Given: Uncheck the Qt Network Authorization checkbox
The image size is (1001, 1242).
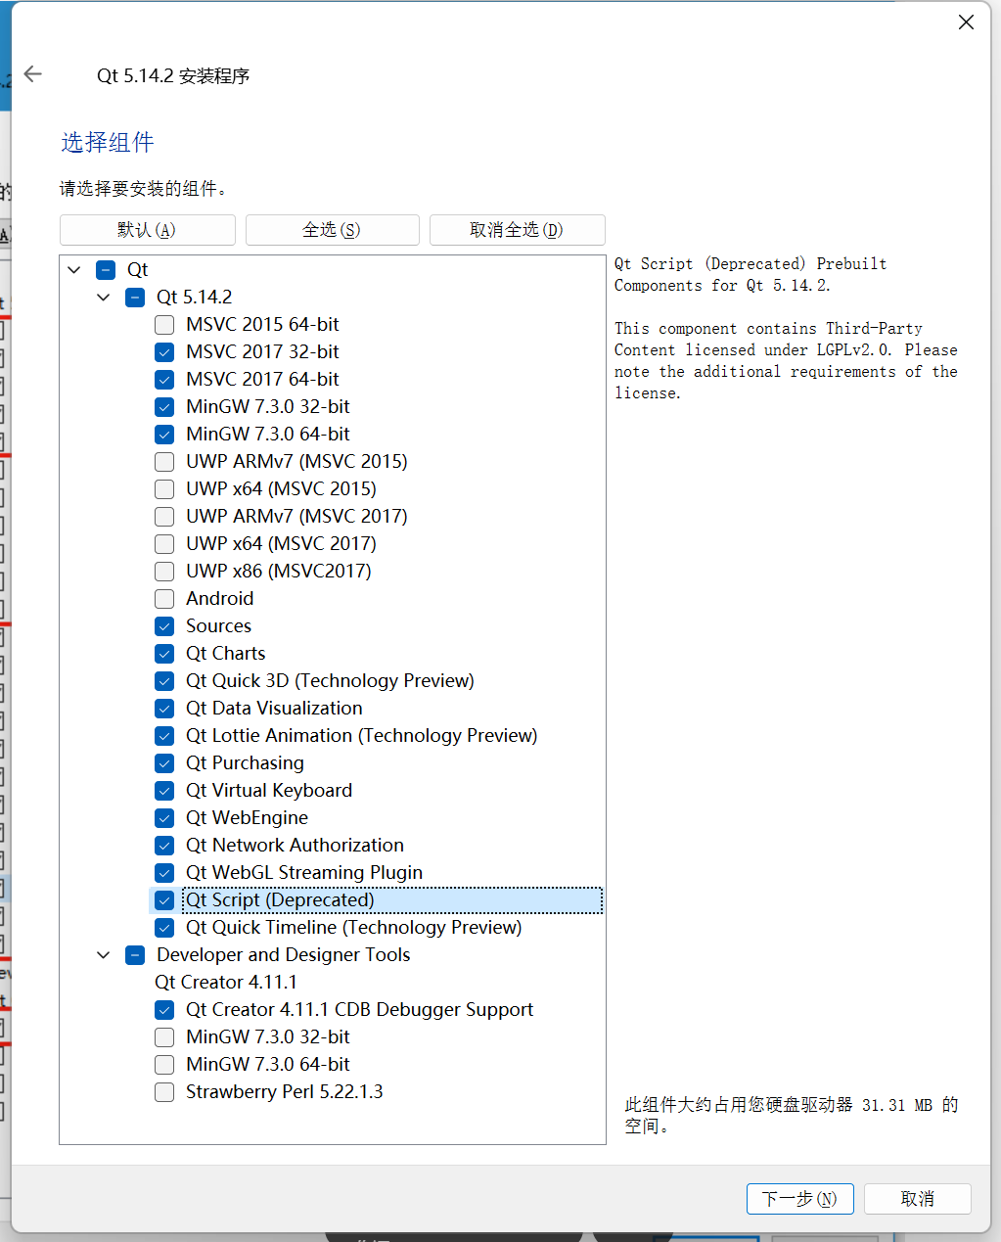Looking at the screenshot, I should [x=164, y=845].
